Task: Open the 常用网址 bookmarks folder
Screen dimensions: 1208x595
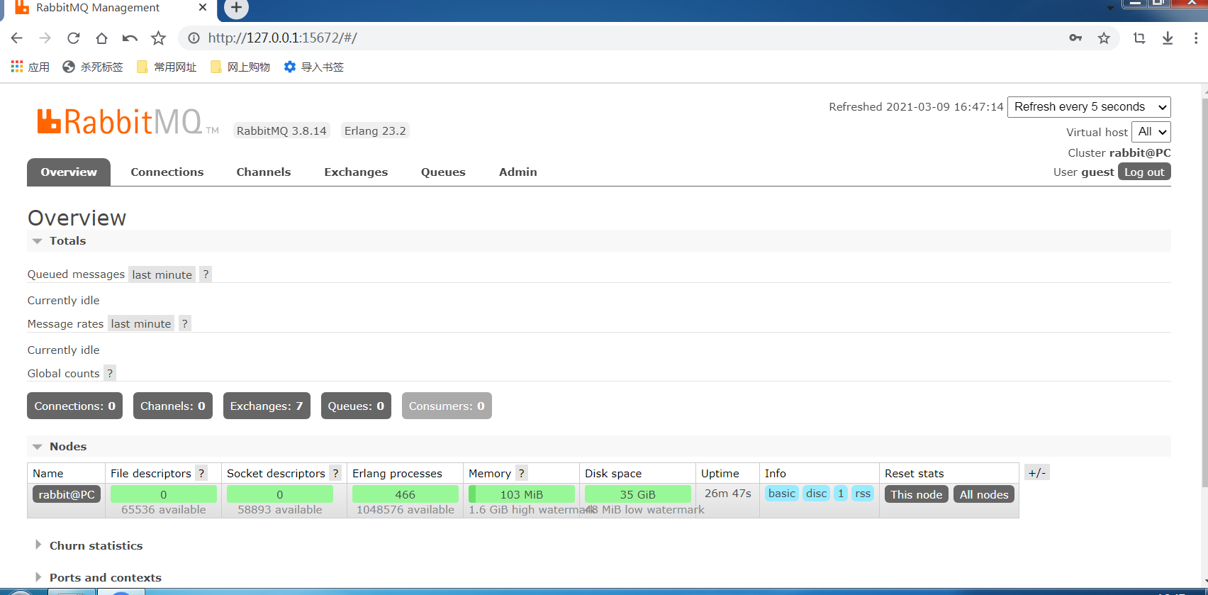Action: [167, 67]
